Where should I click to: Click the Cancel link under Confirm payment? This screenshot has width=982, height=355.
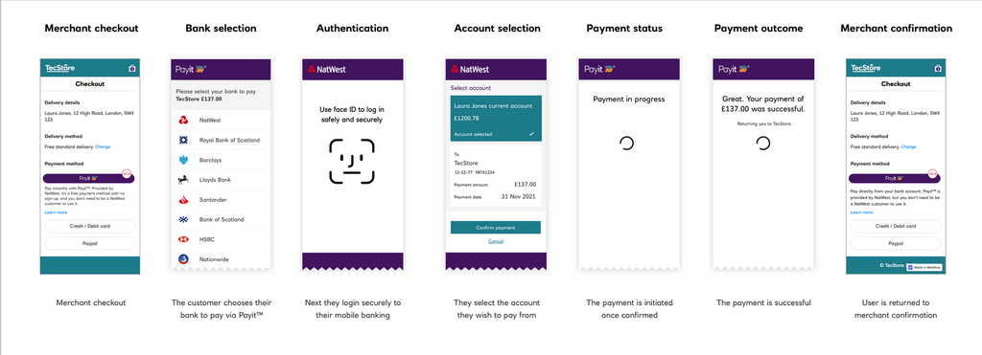[x=496, y=241]
